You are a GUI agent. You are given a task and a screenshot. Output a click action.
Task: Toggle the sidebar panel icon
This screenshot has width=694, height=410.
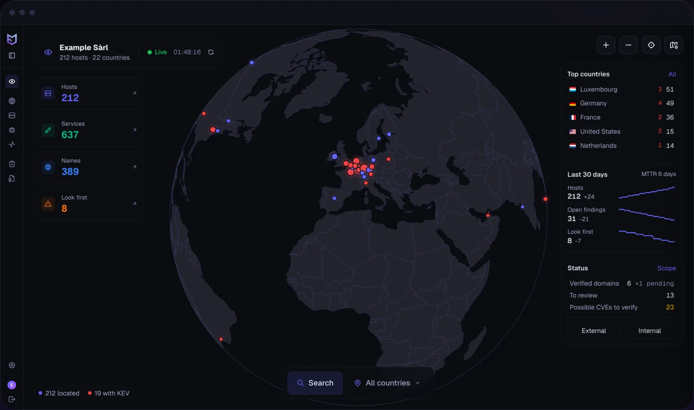pyautogui.click(x=12, y=56)
